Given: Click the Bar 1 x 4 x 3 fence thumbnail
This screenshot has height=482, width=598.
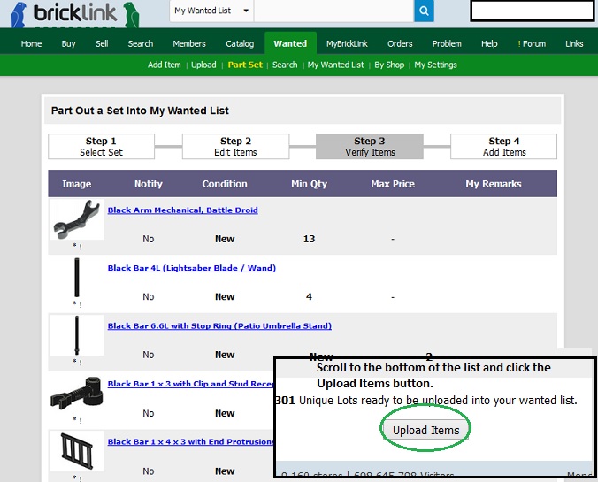Looking at the screenshot, I should [77, 451].
